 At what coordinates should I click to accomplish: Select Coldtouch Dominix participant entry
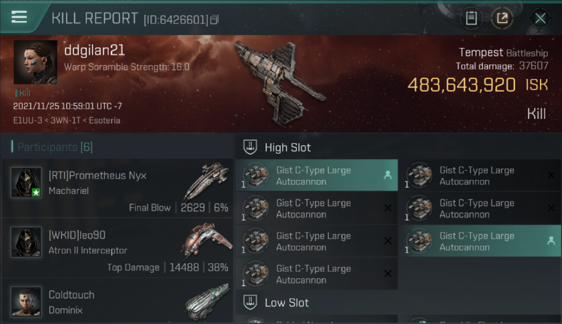(x=118, y=301)
